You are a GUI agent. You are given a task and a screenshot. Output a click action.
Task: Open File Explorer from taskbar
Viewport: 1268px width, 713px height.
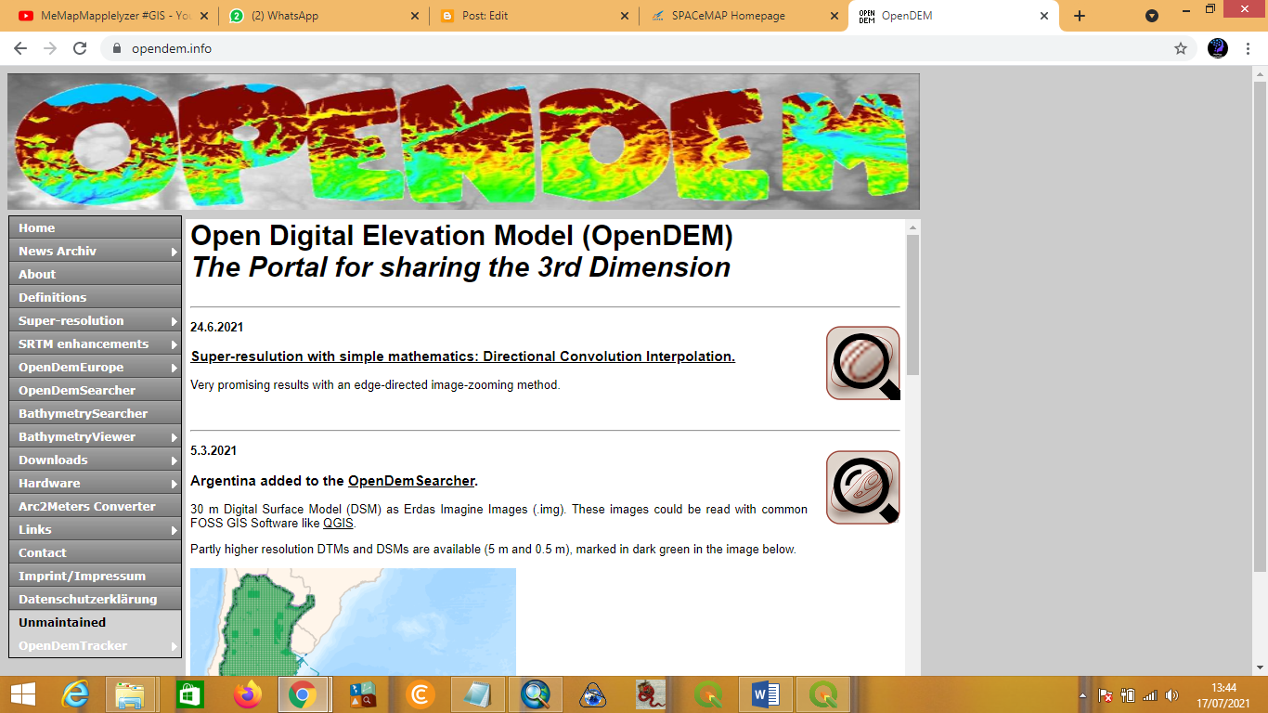click(131, 694)
